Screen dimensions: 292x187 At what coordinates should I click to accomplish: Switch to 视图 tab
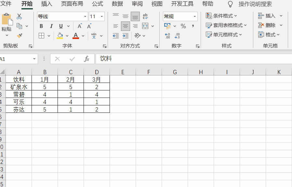click(x=157, y=4)
